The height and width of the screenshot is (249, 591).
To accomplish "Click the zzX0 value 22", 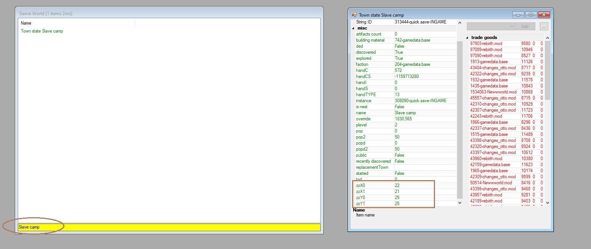I will point(397,185).
